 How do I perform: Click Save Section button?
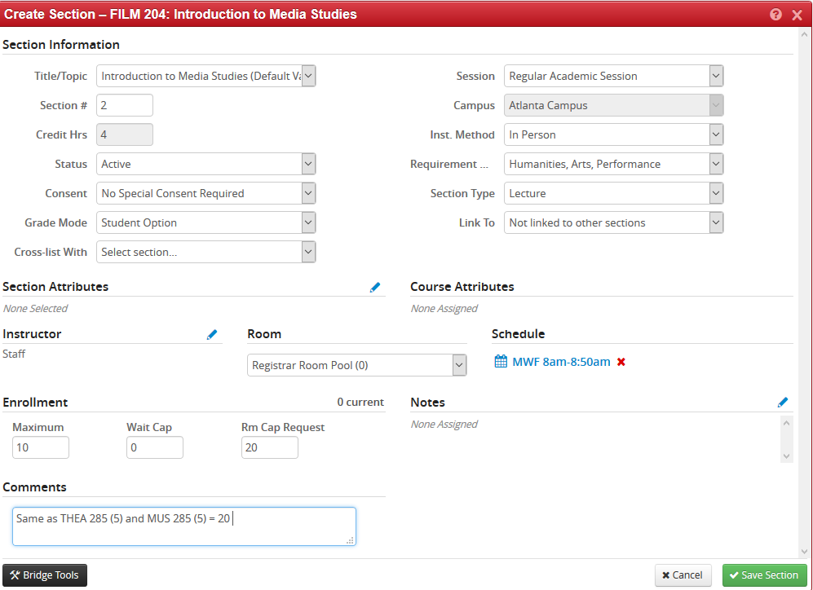(x=764, y=575)
